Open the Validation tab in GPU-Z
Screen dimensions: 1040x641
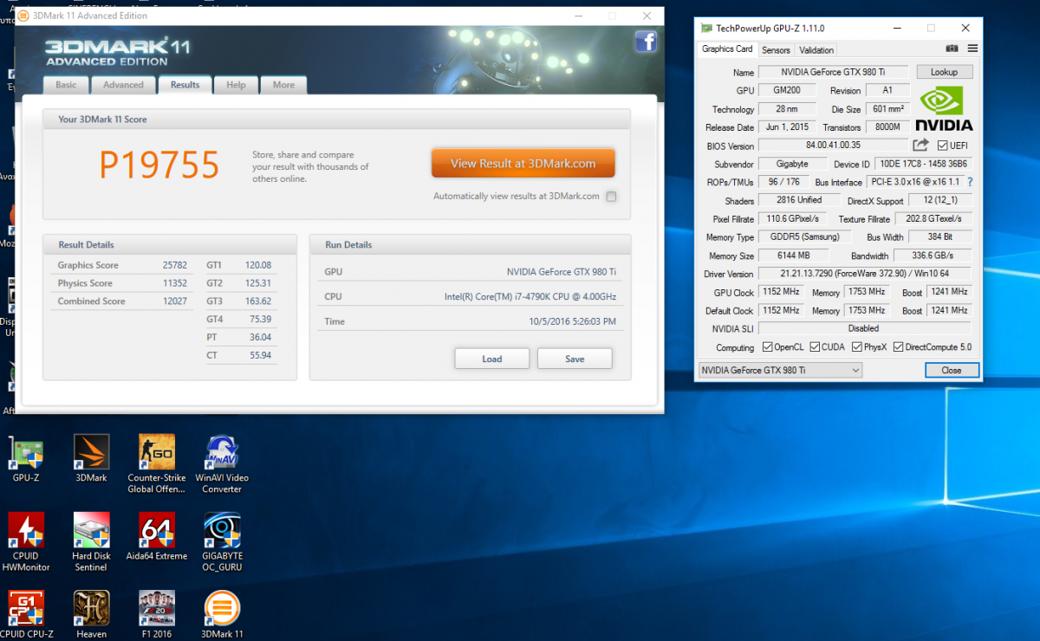coord(816,50)
